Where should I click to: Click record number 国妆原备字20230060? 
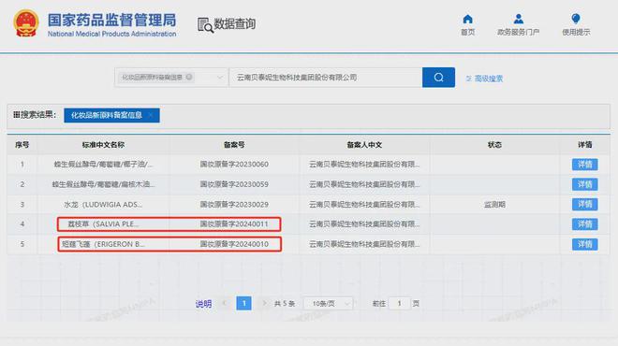234,165
